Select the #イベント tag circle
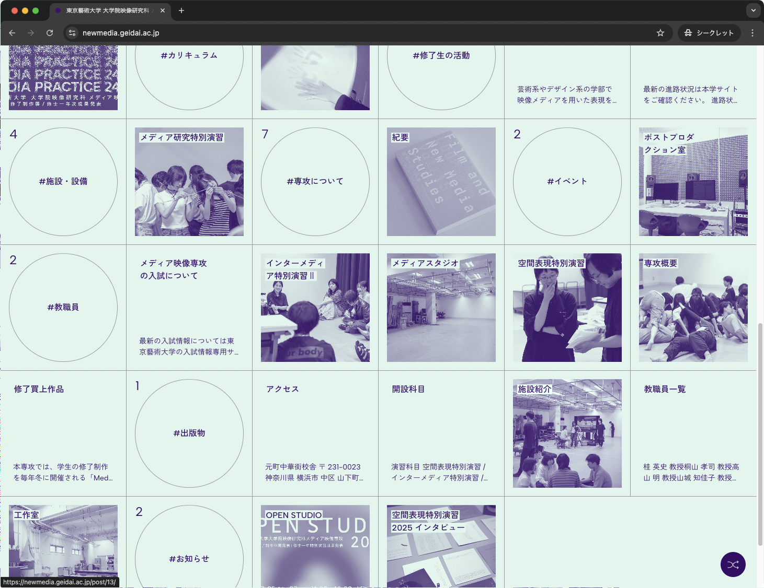Image resolution: width=764 pixels, height=588 pixels. (567, 182)
